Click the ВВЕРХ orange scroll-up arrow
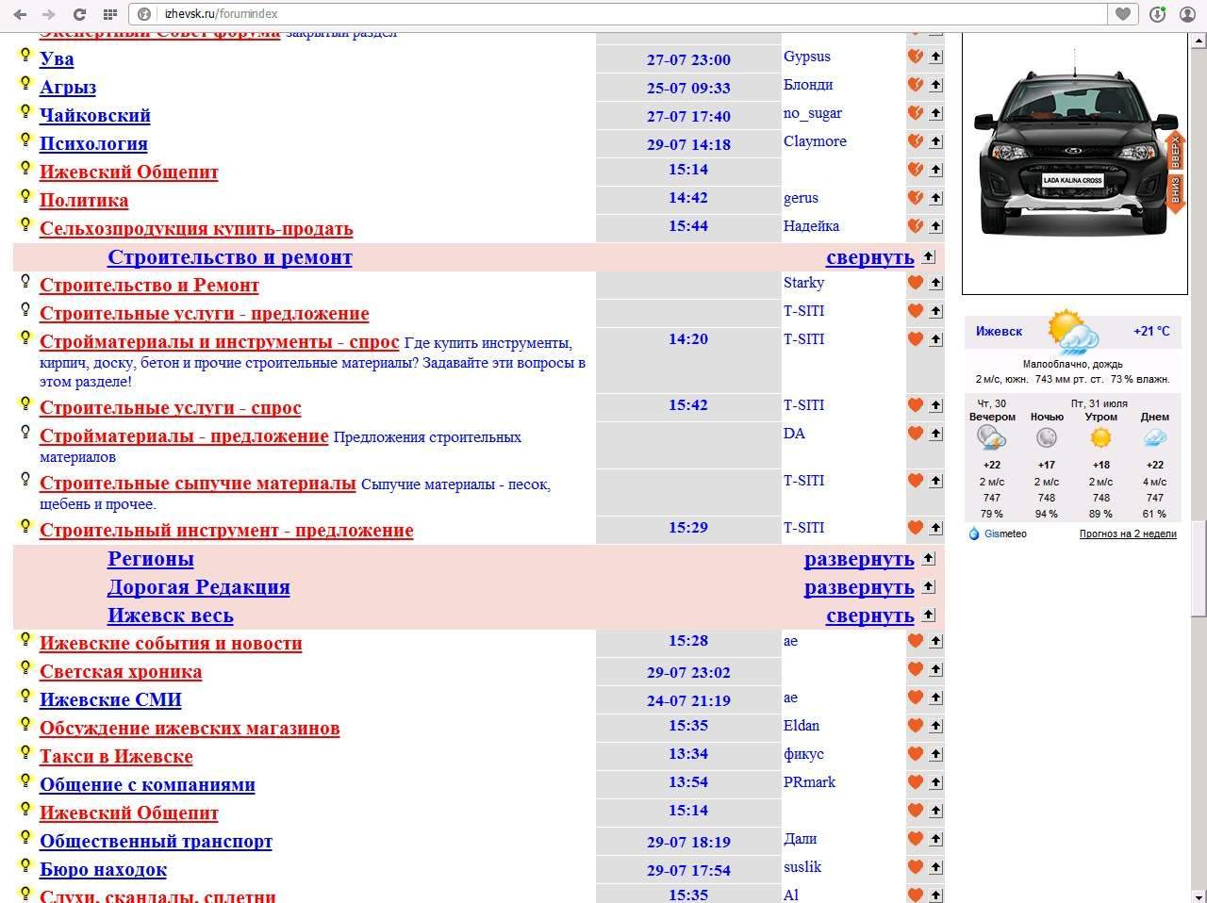Viewport: 1207px width, 903px height. click(x=1175, y=152)
